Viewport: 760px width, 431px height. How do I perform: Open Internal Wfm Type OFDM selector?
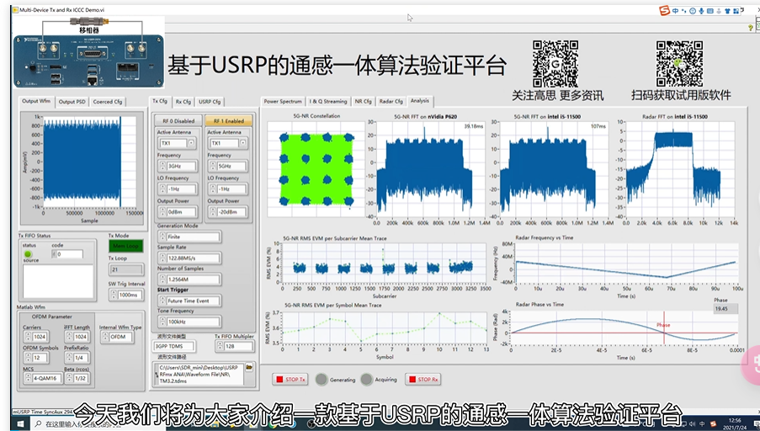point(117,337)
